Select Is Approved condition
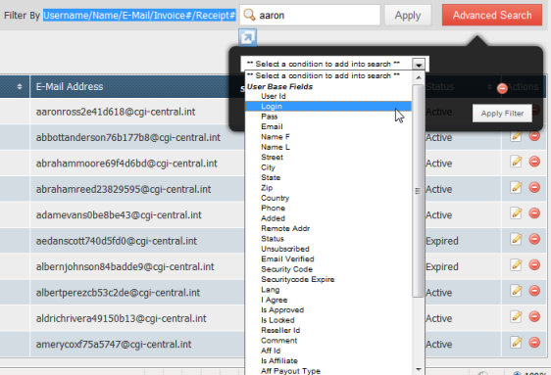The image size is (551, 375). pos(328,309)
